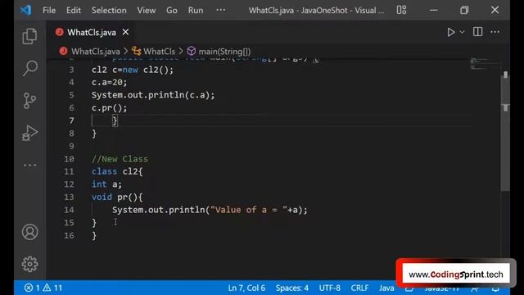Change end of line sequence CRLF
Screen dimensions: 524x295
(359, 288)
